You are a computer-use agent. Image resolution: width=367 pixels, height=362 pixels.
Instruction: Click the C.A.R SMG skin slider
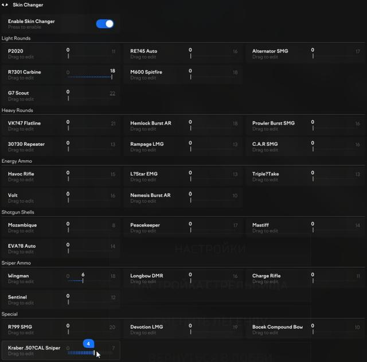pos(335,149)
